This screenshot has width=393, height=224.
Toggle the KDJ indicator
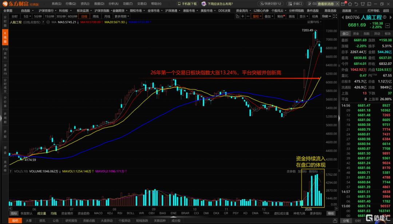pos(109,213)
